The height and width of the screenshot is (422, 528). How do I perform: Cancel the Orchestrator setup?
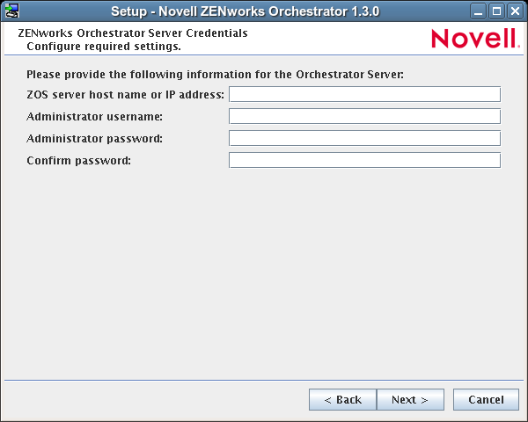point(486,400)
